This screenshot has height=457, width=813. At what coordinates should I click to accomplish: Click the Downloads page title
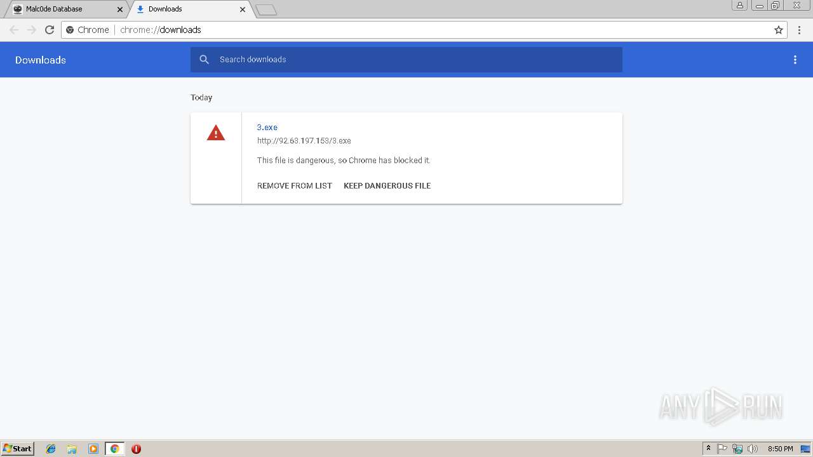point(41,60)
